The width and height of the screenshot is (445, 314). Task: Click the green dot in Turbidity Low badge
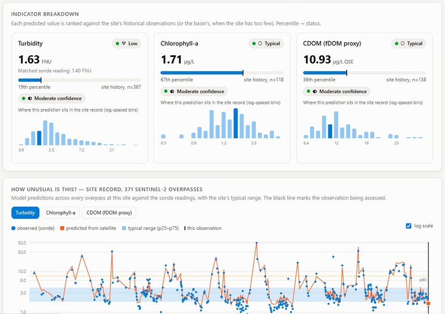118,44
